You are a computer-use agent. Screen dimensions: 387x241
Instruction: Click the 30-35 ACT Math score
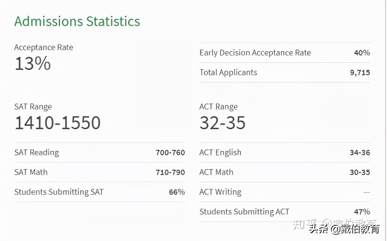point(360,172)
